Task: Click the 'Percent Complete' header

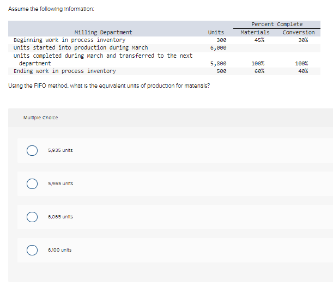Action: [x=277, y=24]
